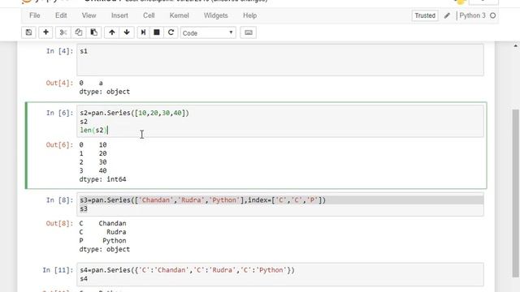Click the Out[6] output prompt label

(x=59, y=145)
